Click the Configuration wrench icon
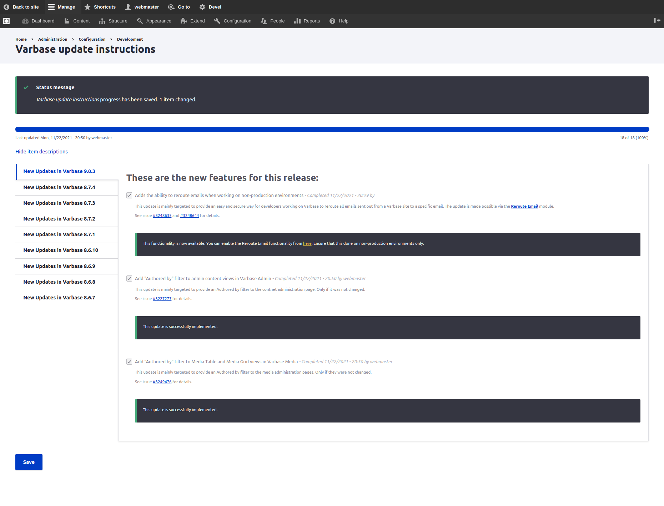This screenshot has height=506, width=664. (217, 21)
